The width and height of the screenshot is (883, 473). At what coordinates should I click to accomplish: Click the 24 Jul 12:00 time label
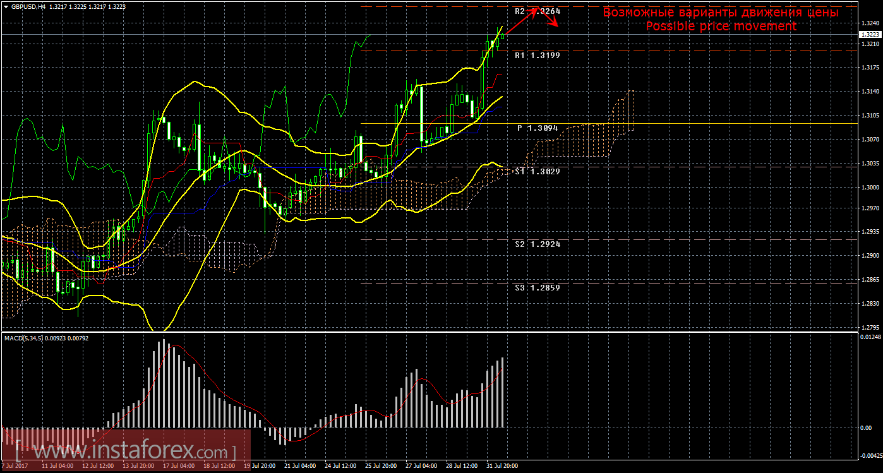(339, 466)
